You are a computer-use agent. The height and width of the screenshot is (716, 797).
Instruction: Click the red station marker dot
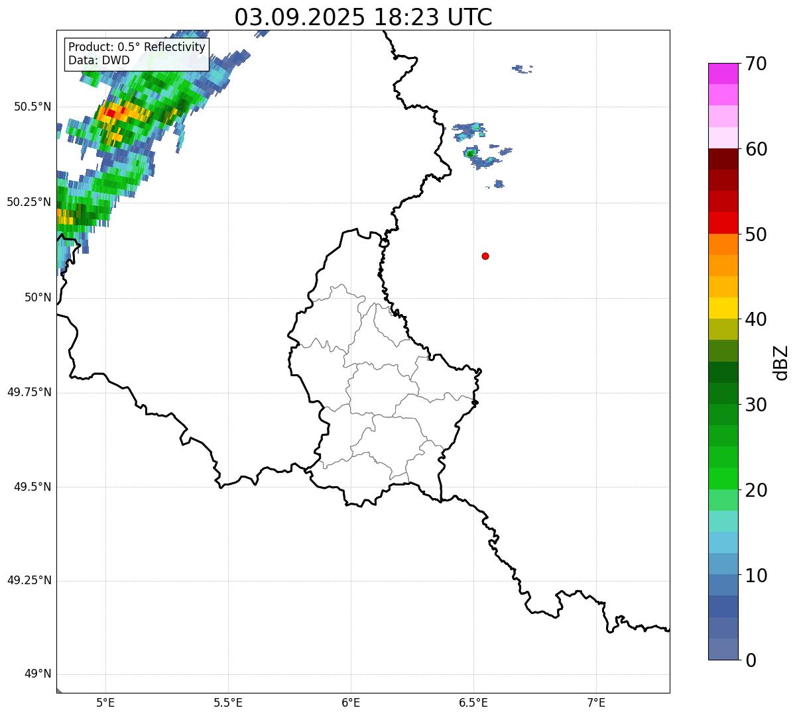pos(485,256)
